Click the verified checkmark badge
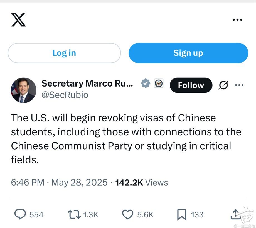 [x=145, y=83]
